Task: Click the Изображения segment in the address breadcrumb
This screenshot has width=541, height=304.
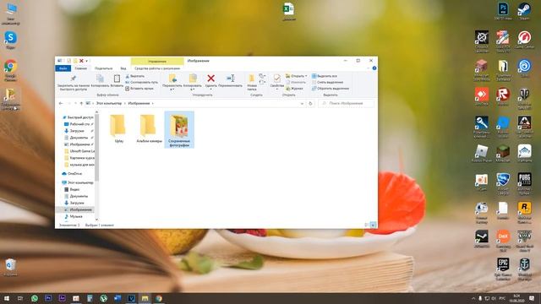Action: [x=139, y=103]
